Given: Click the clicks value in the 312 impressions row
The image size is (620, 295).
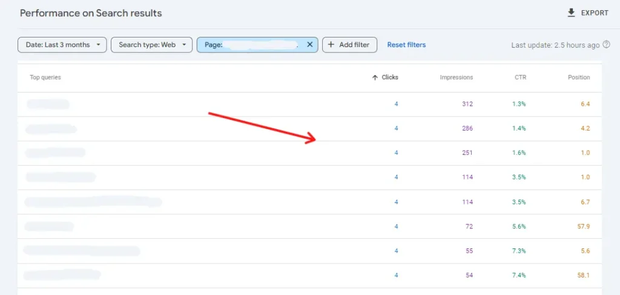Looking at the screenshot, I should point(396,104).
